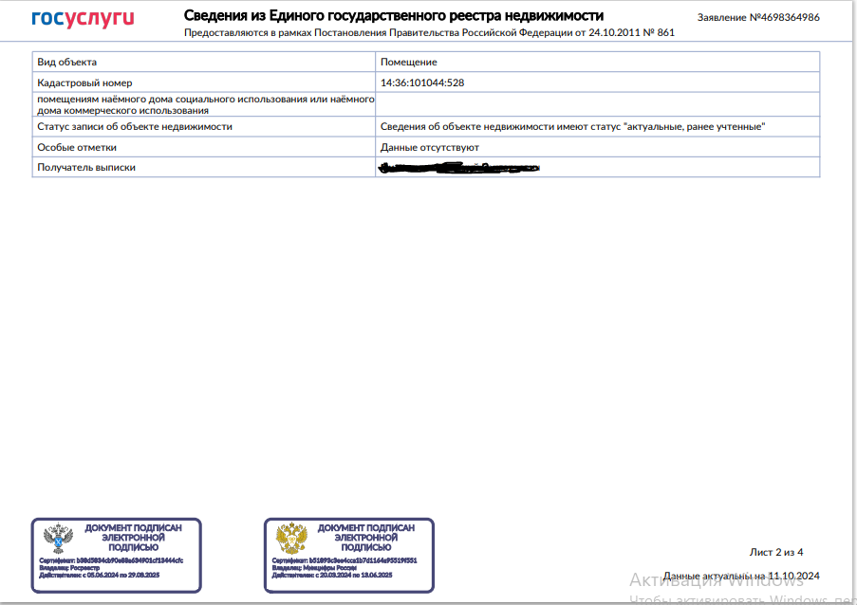Click the Росреестр emblem in left signature stamp
The height and width of the screenshot is (605, 857).
point(58,539)
